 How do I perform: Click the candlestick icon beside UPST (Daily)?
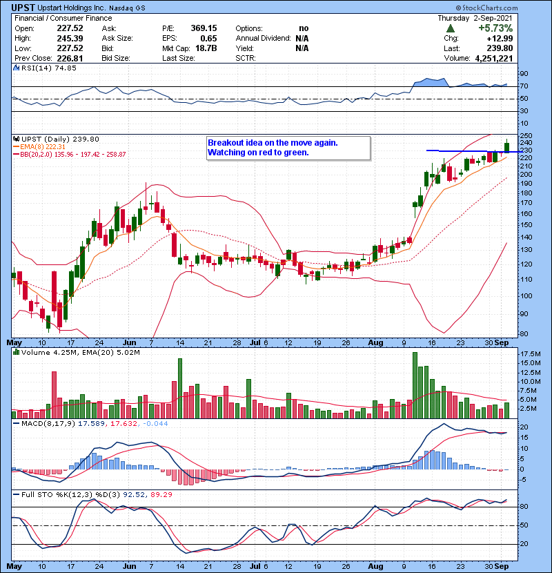17,139
